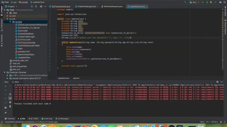Image resolution: width=227 pixels, height=127 pixels.
Task: Click the Test breadcrumb in navigation bar
Action: pyautogui.click(x=5, y=2)
